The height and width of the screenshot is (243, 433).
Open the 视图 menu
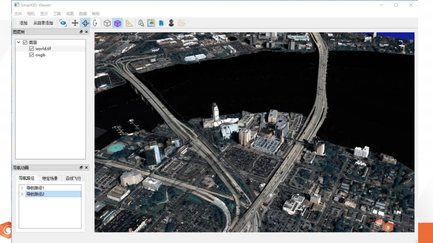70,14
